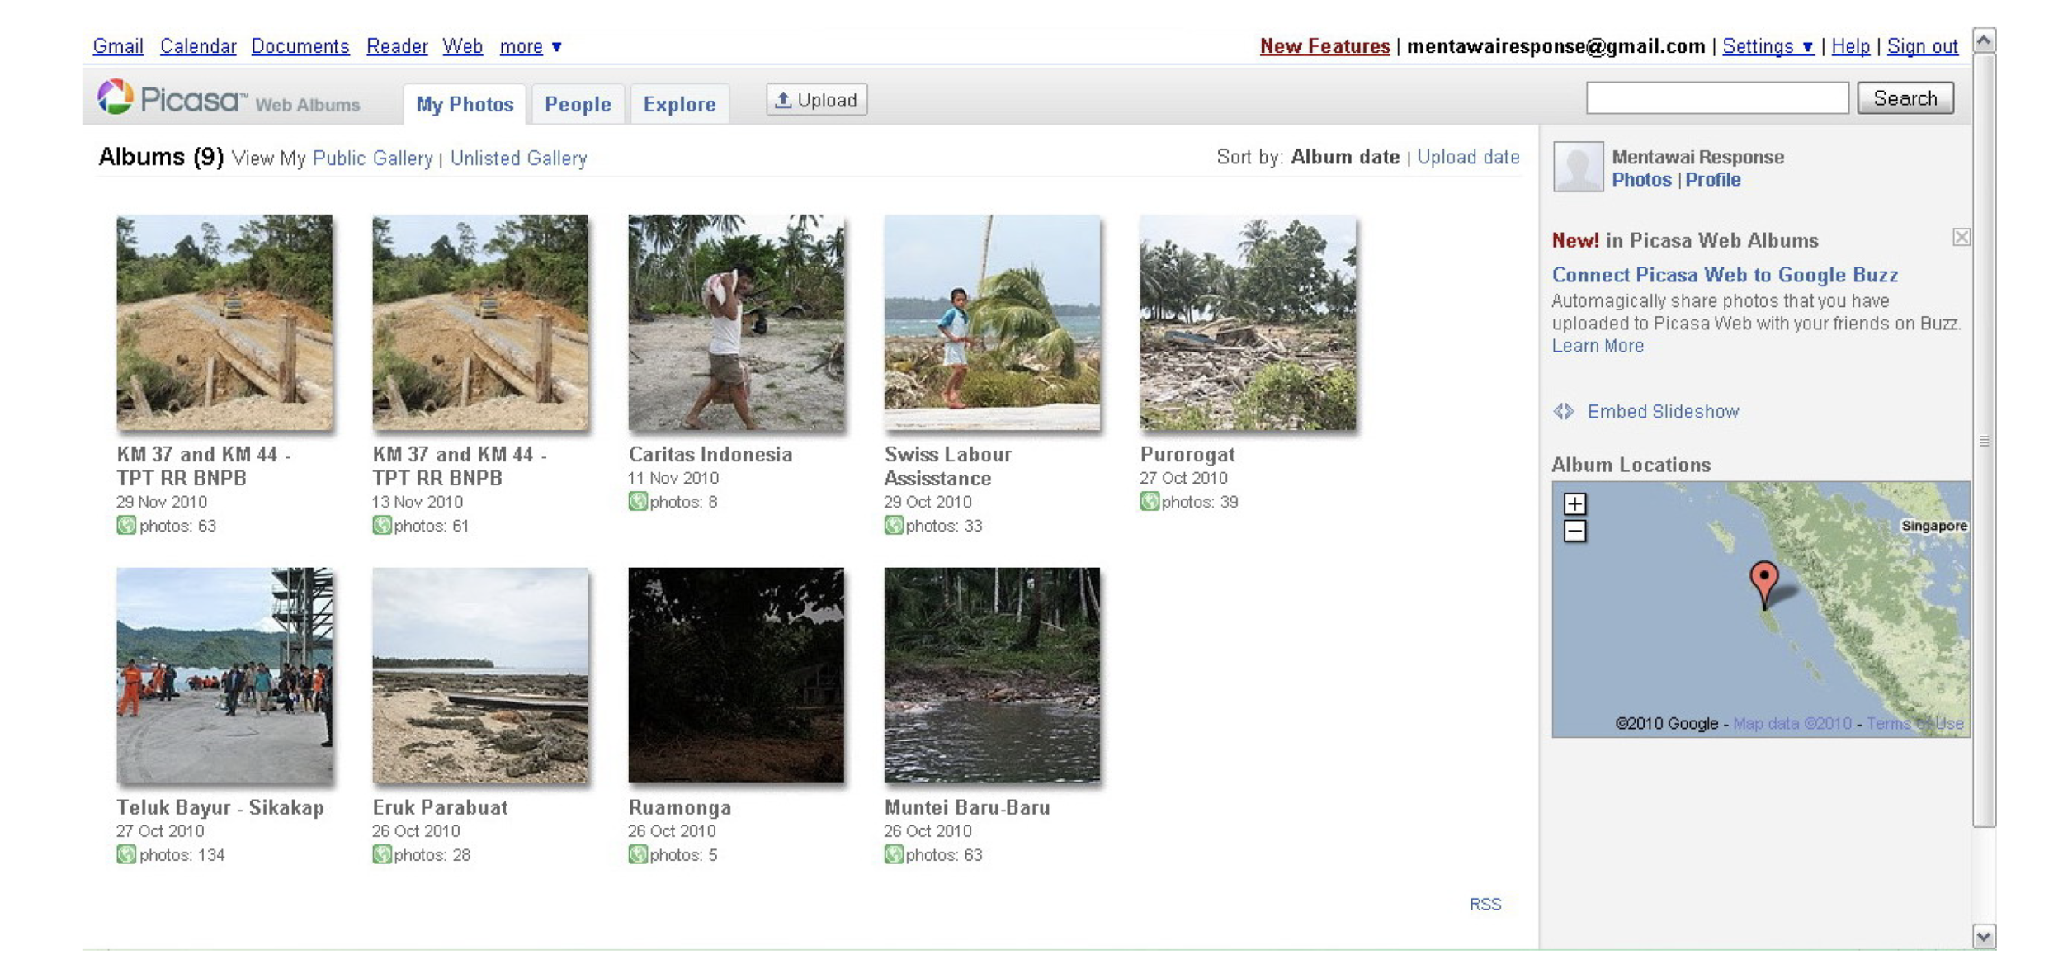This screenshot has width=2063, height=969.
Task: Click geotag icon under Purorogat album
Action: [x=1149, y=502]
